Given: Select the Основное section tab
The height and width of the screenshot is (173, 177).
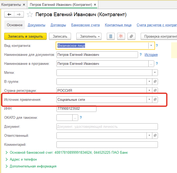Looking at the screenshot, I should tap(15, 25).
